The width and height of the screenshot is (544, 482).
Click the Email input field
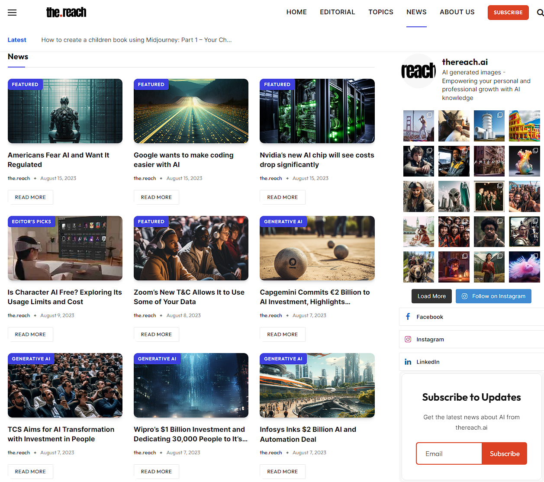coord(449,453)
